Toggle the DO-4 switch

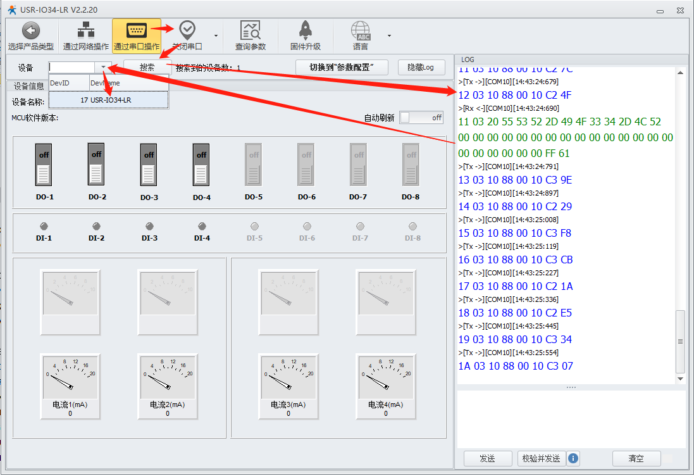click(201, 165)
